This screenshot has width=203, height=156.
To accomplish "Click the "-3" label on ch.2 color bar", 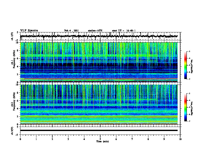I will (189, 94).
